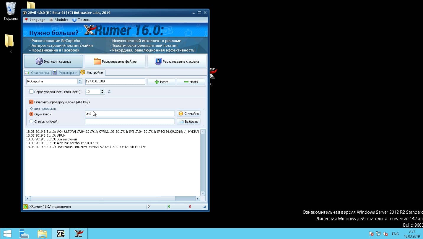Viewport: 423px width, 239px height.
Task: Click the muted volume tray icon
Action: click(x=385, y=234)
